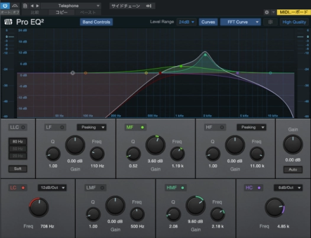Click the コピー (copy) button
Image resolution: width=311 pixels, height=238 pixels.
pyautogui.click(x=61, y=12)
